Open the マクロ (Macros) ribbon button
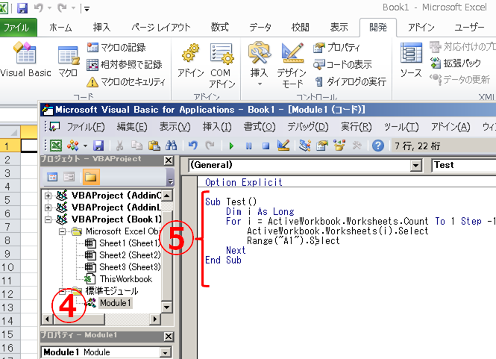The height and width of the screenshot is (359, 496). [x=68, y=61]
